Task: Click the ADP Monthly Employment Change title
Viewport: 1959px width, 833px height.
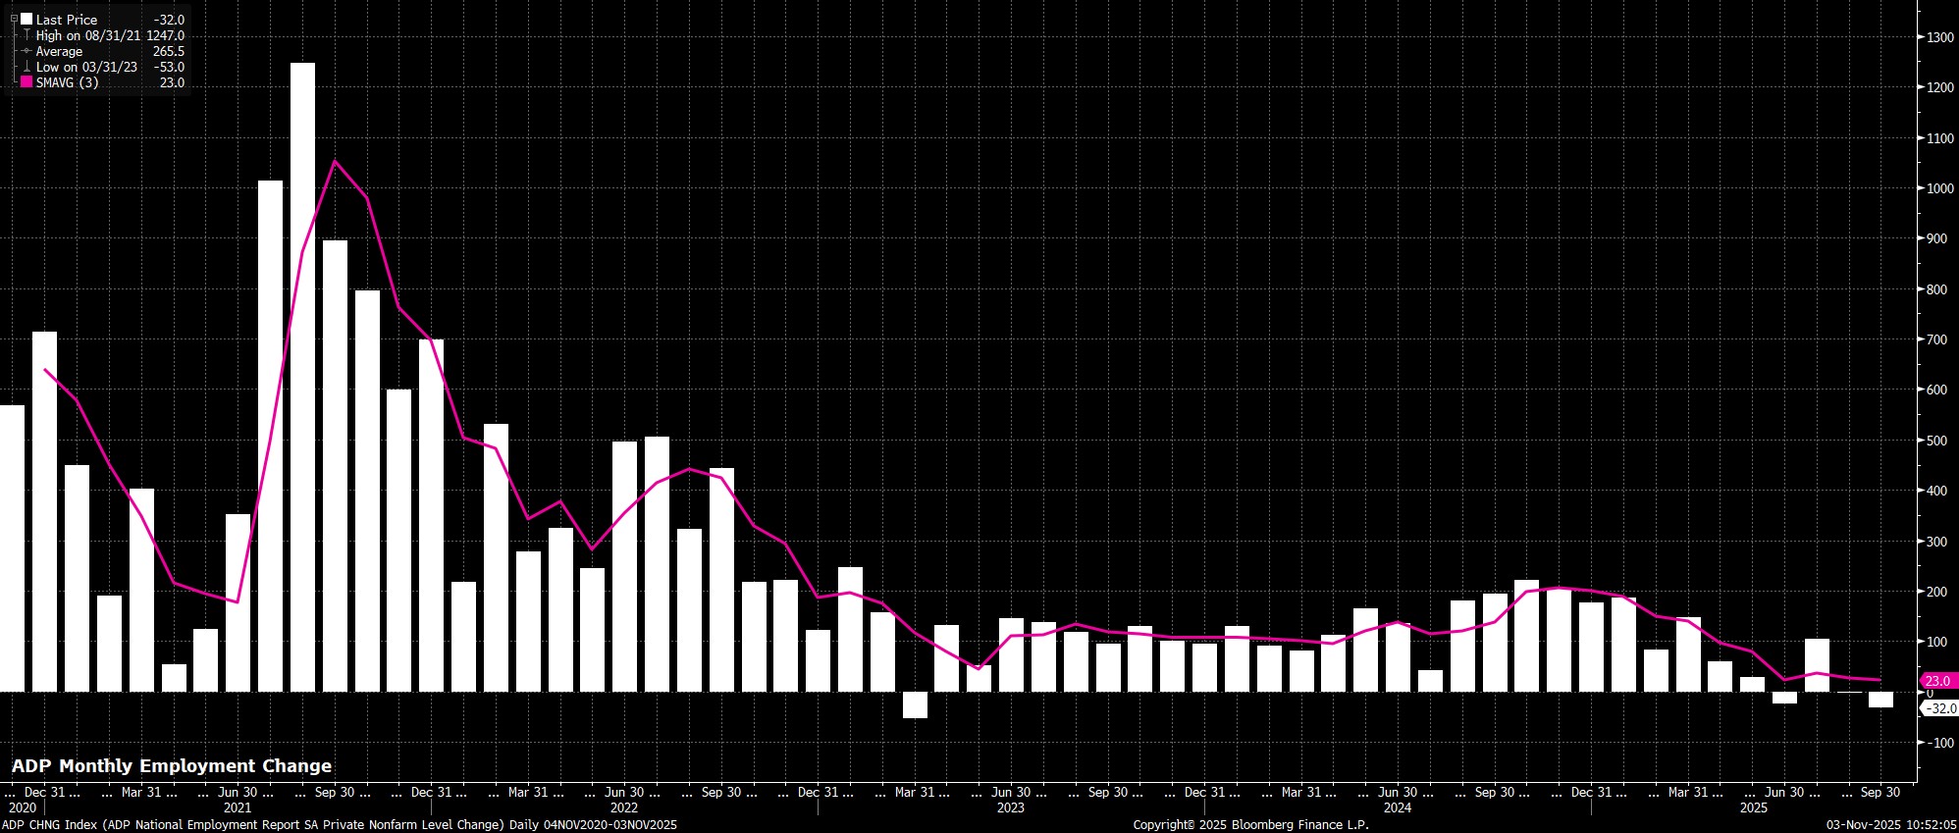Action: tap(172, 766)
